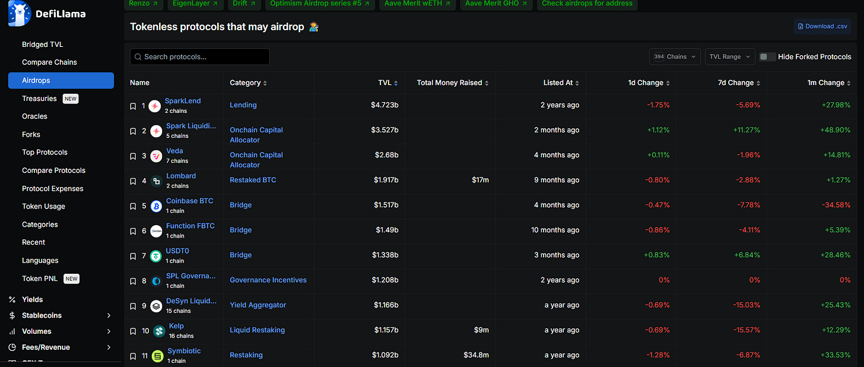Click the Veda protocol logo

click(x=156, y=156)
